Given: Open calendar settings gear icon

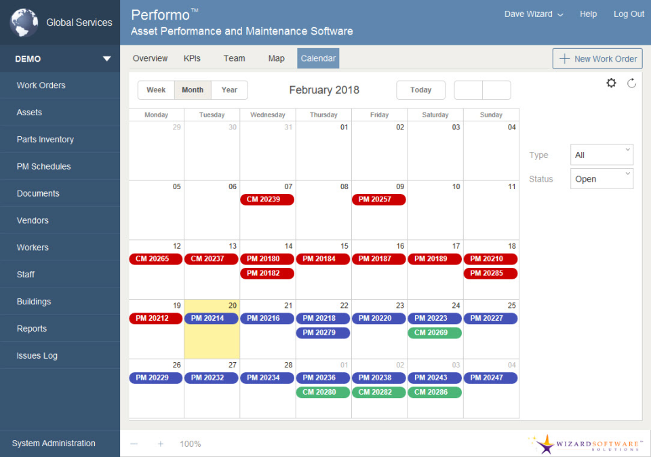Looking at the screenshot, I should coord(611,83).
